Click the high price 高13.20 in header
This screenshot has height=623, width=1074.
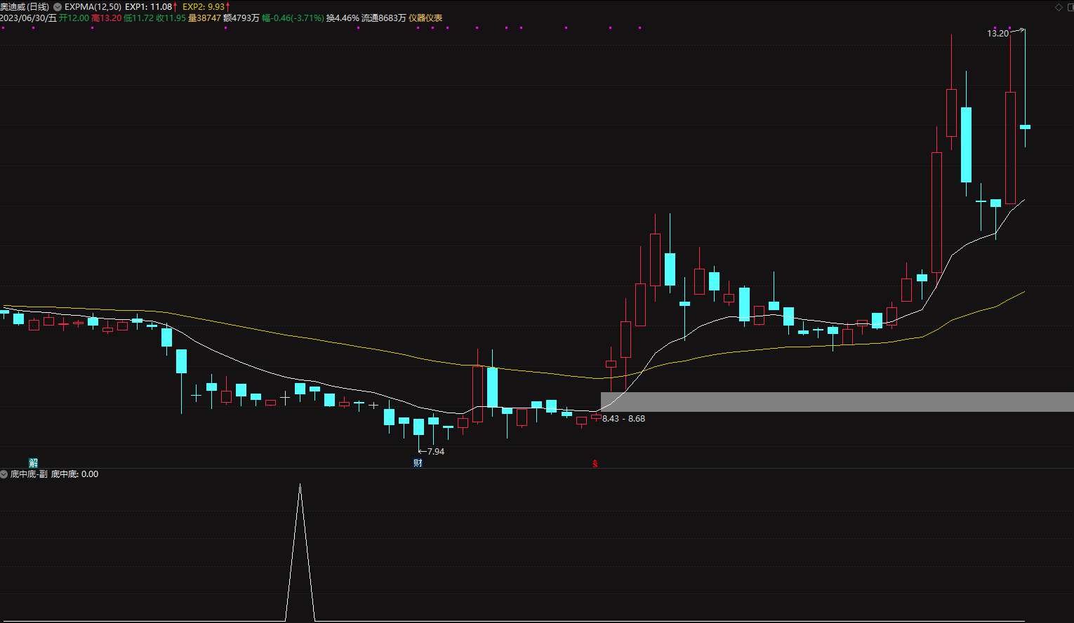tap(107, 18)
